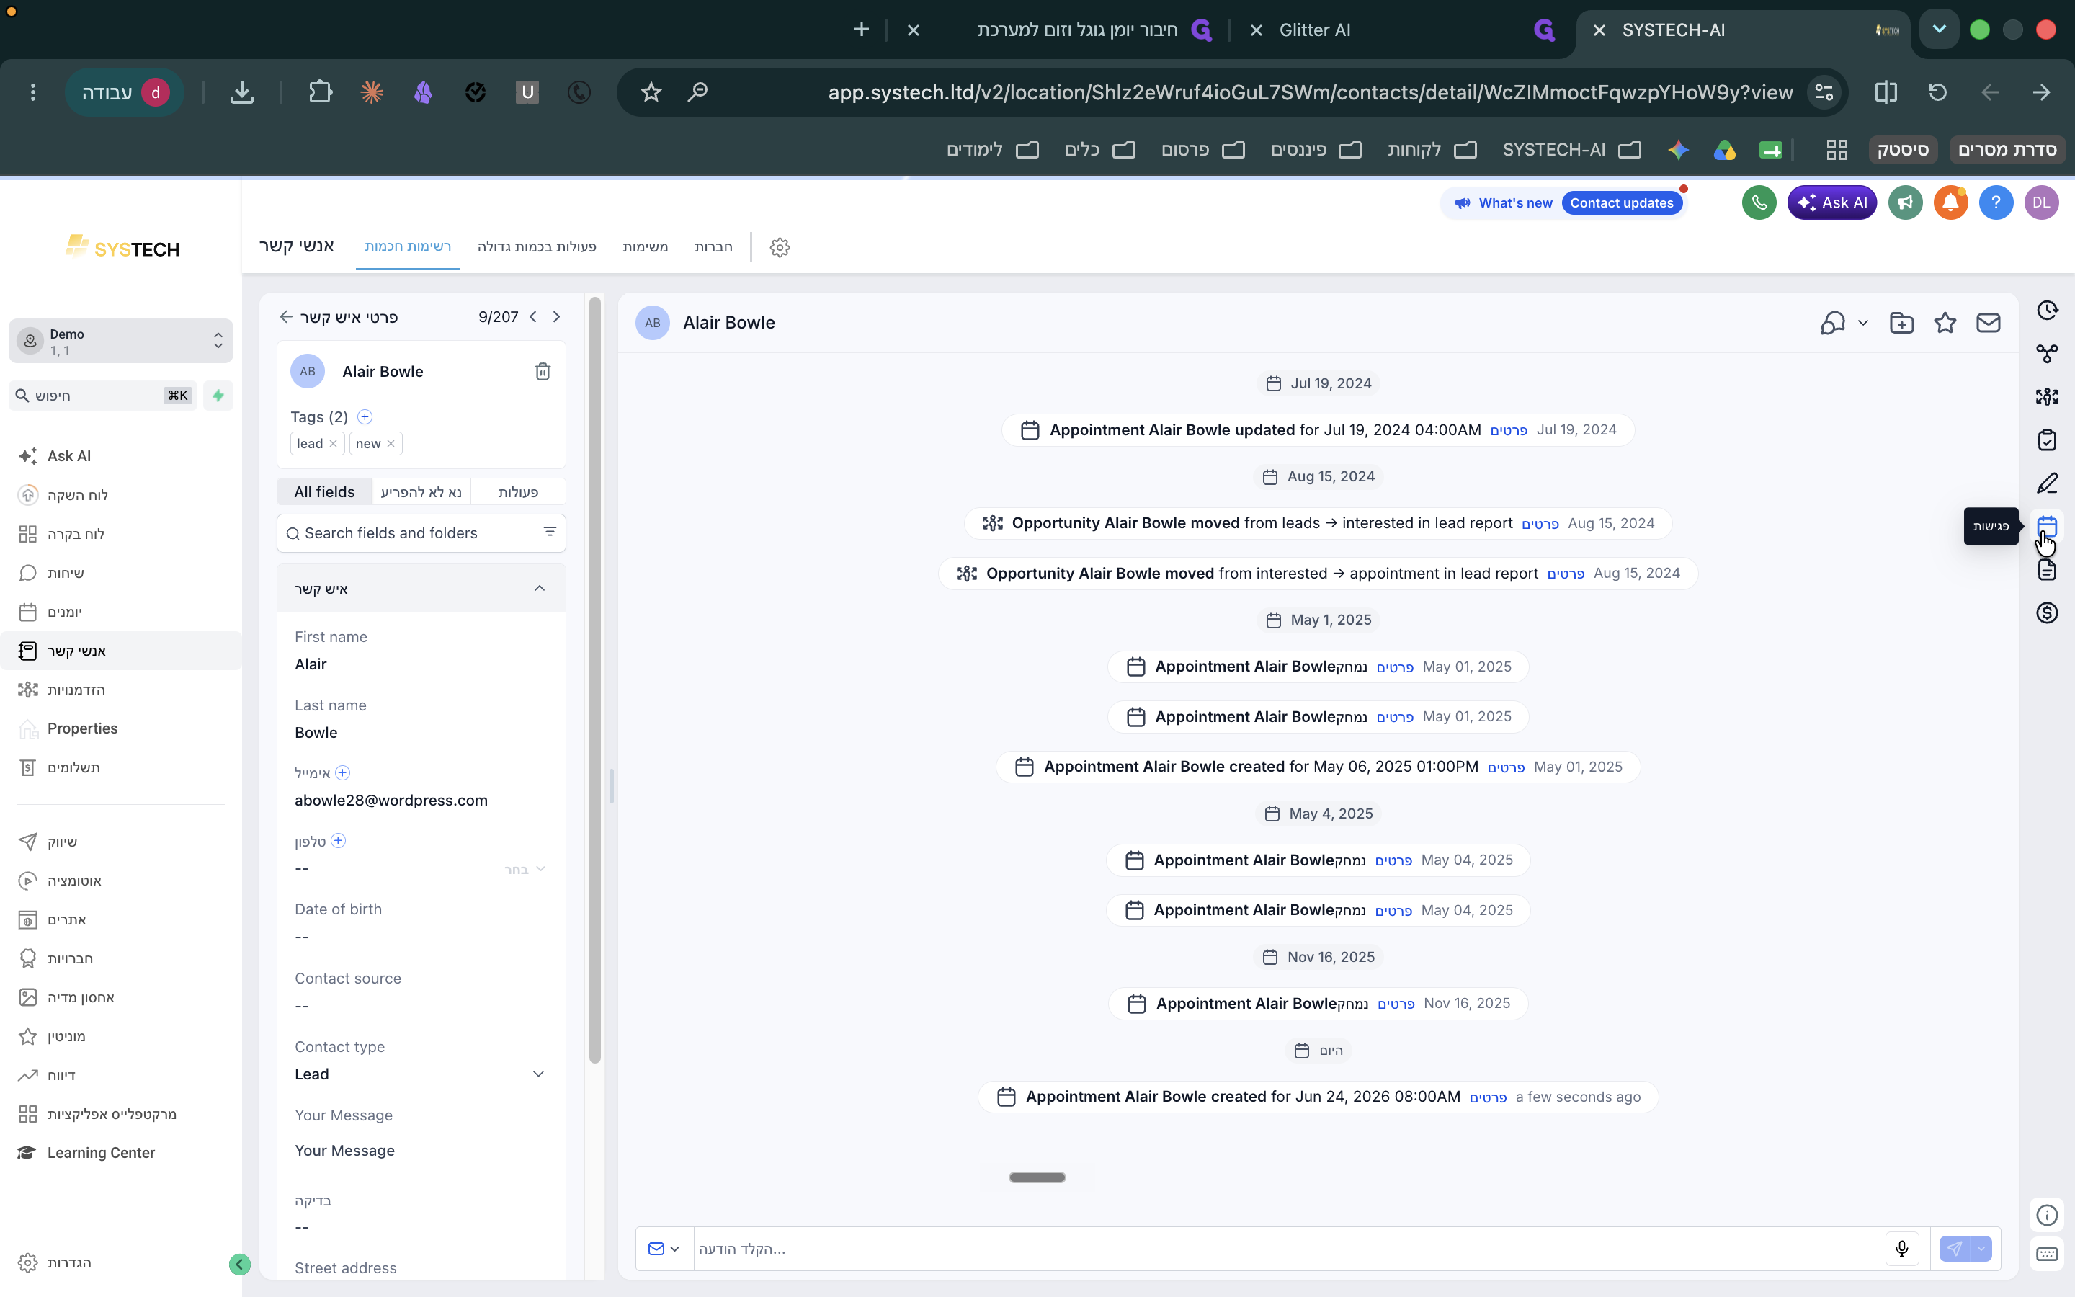Open send button options arrow
Image resolution: width=2075 pixels, height=1297 pixels.
click(x=1981, y=1248)
